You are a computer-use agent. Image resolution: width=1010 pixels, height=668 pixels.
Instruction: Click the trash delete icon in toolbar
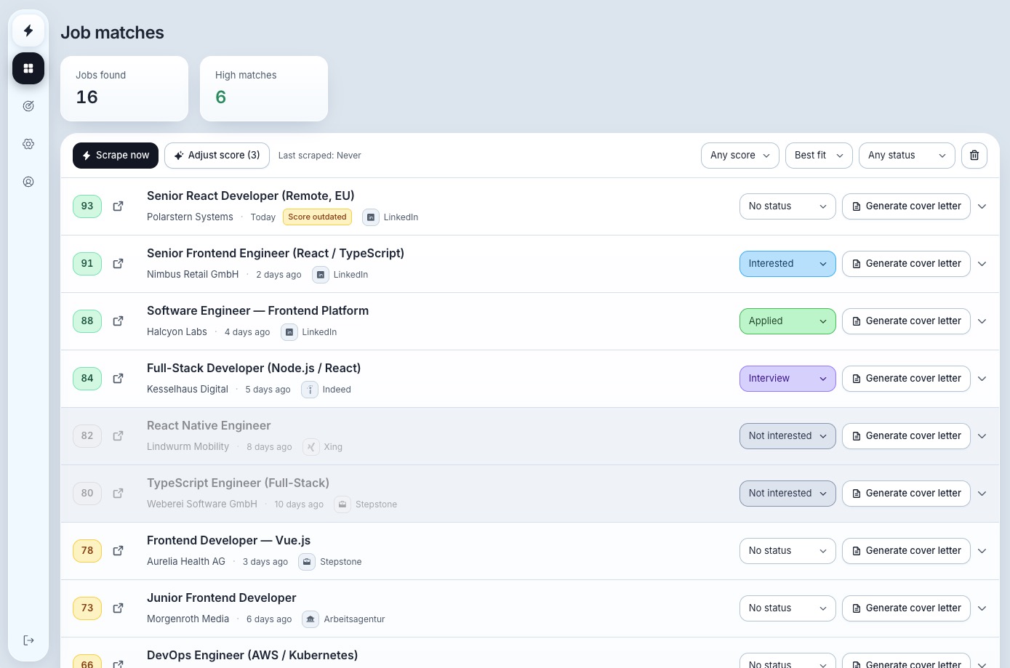974,156
